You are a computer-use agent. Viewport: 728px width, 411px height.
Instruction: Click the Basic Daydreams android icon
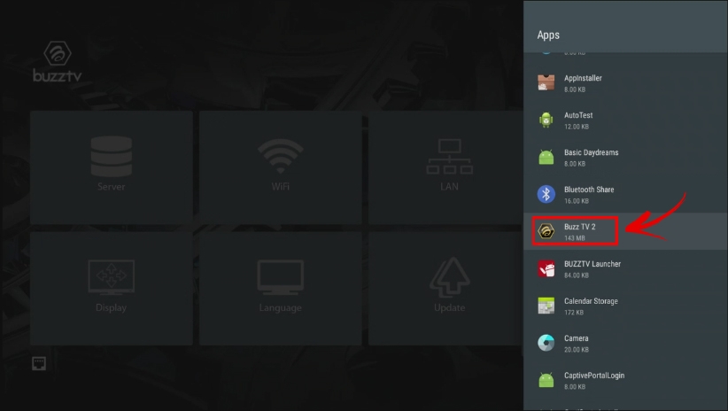[546, 157]
